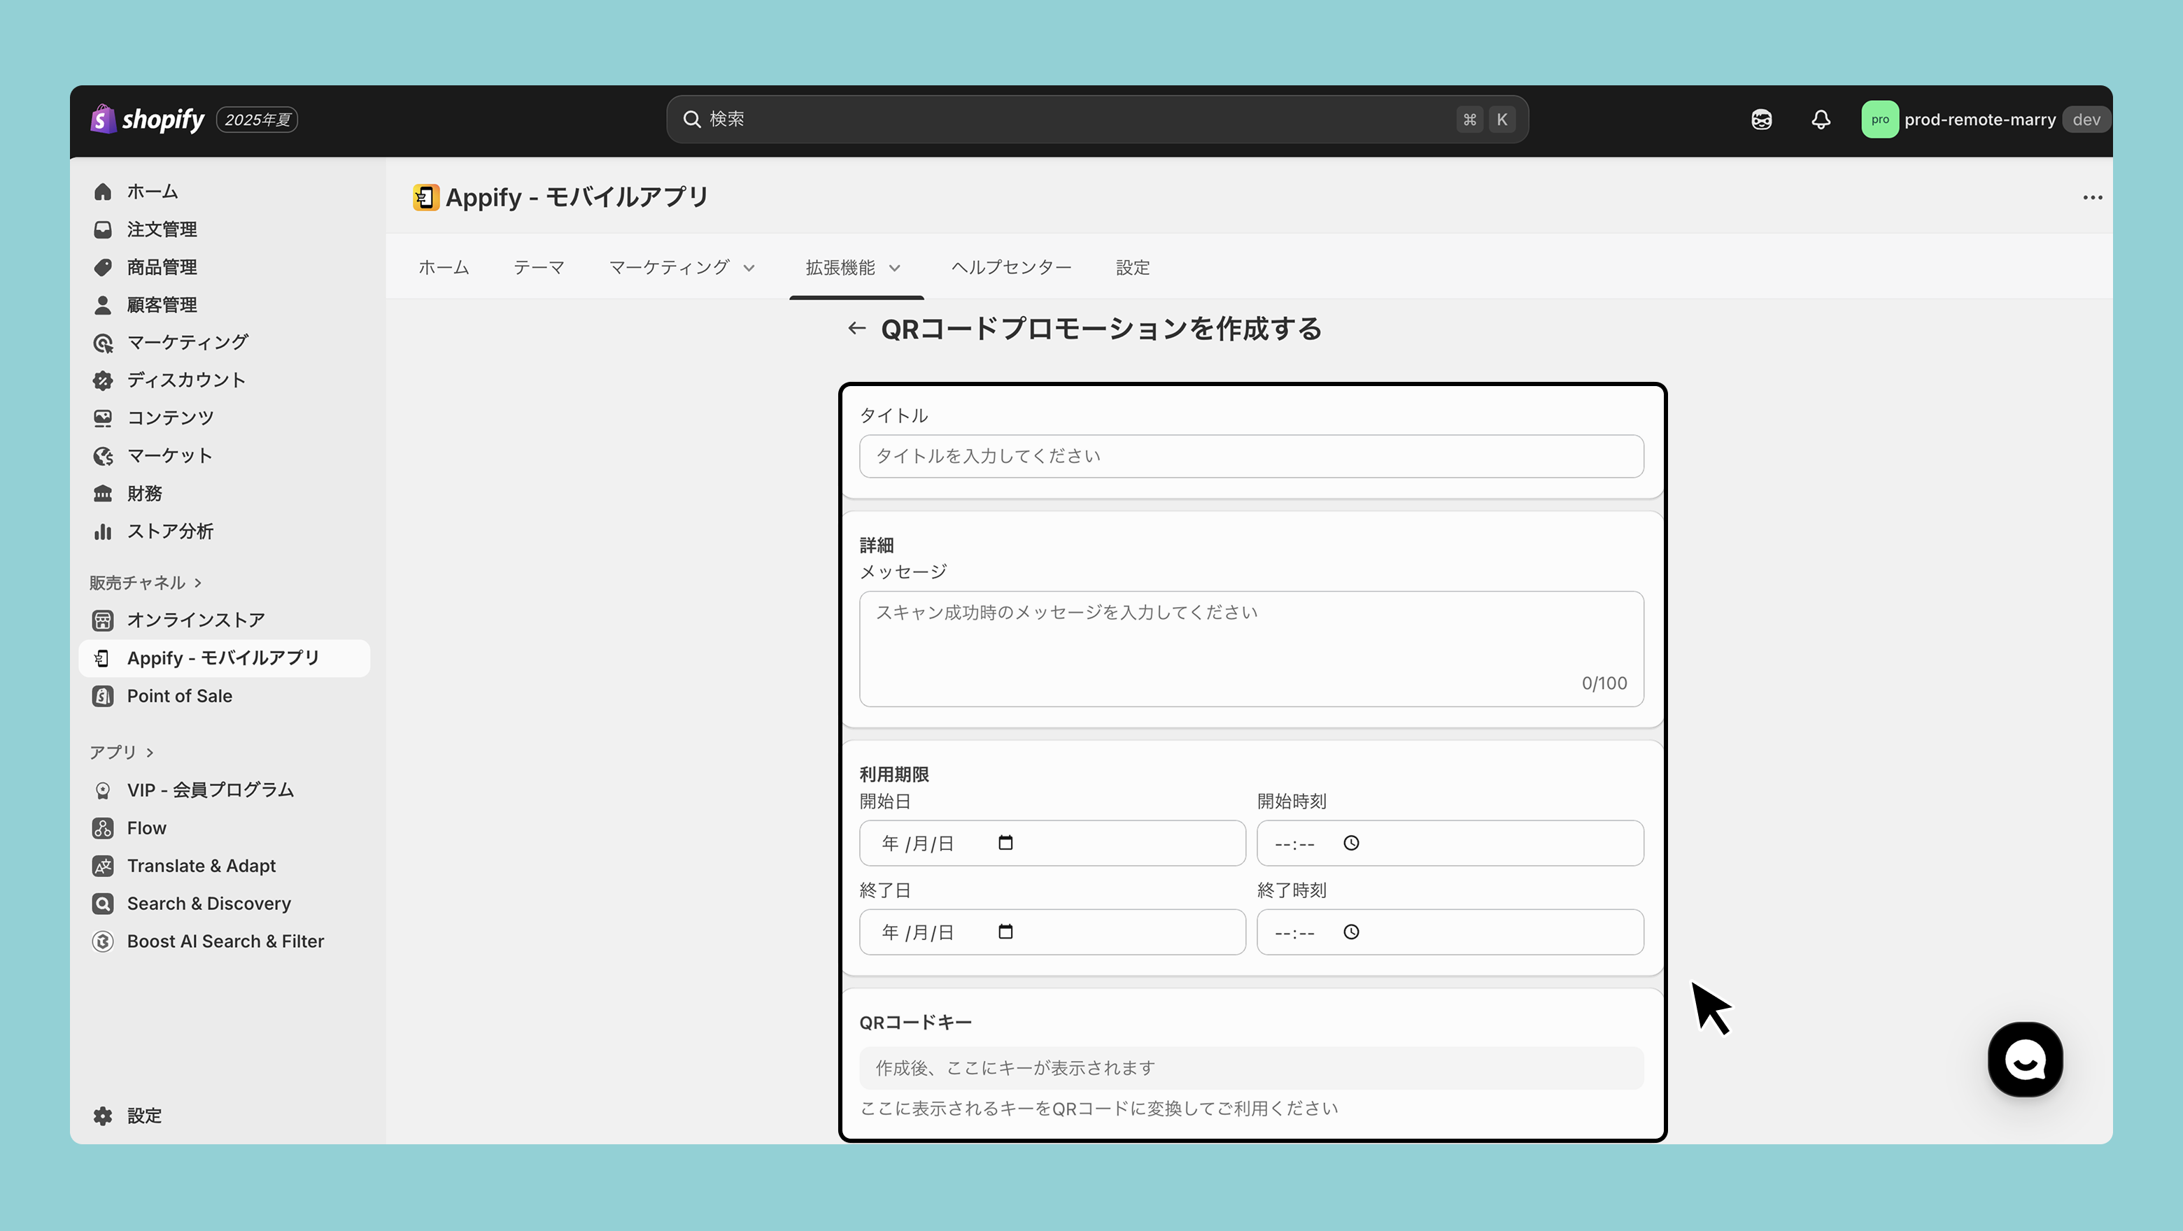Expand the 販売チャネル sidebar section

[x=146, y=583]
